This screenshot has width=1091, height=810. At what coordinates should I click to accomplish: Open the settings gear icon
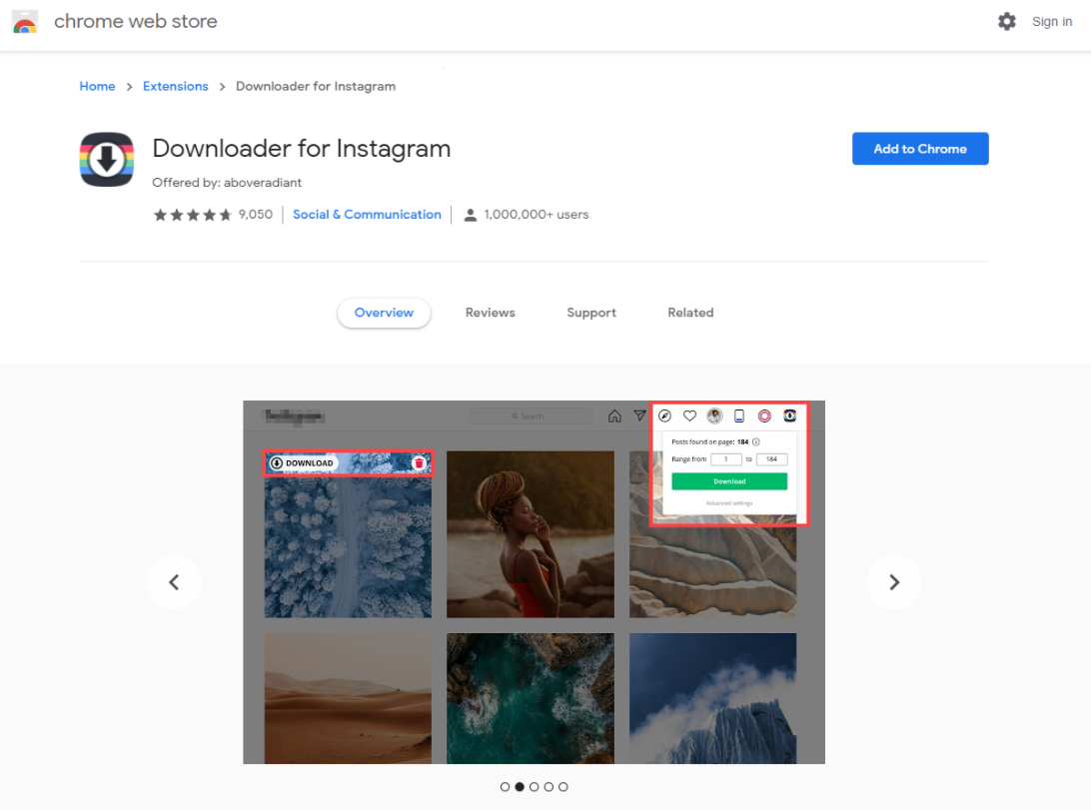tap(1007, 22)
